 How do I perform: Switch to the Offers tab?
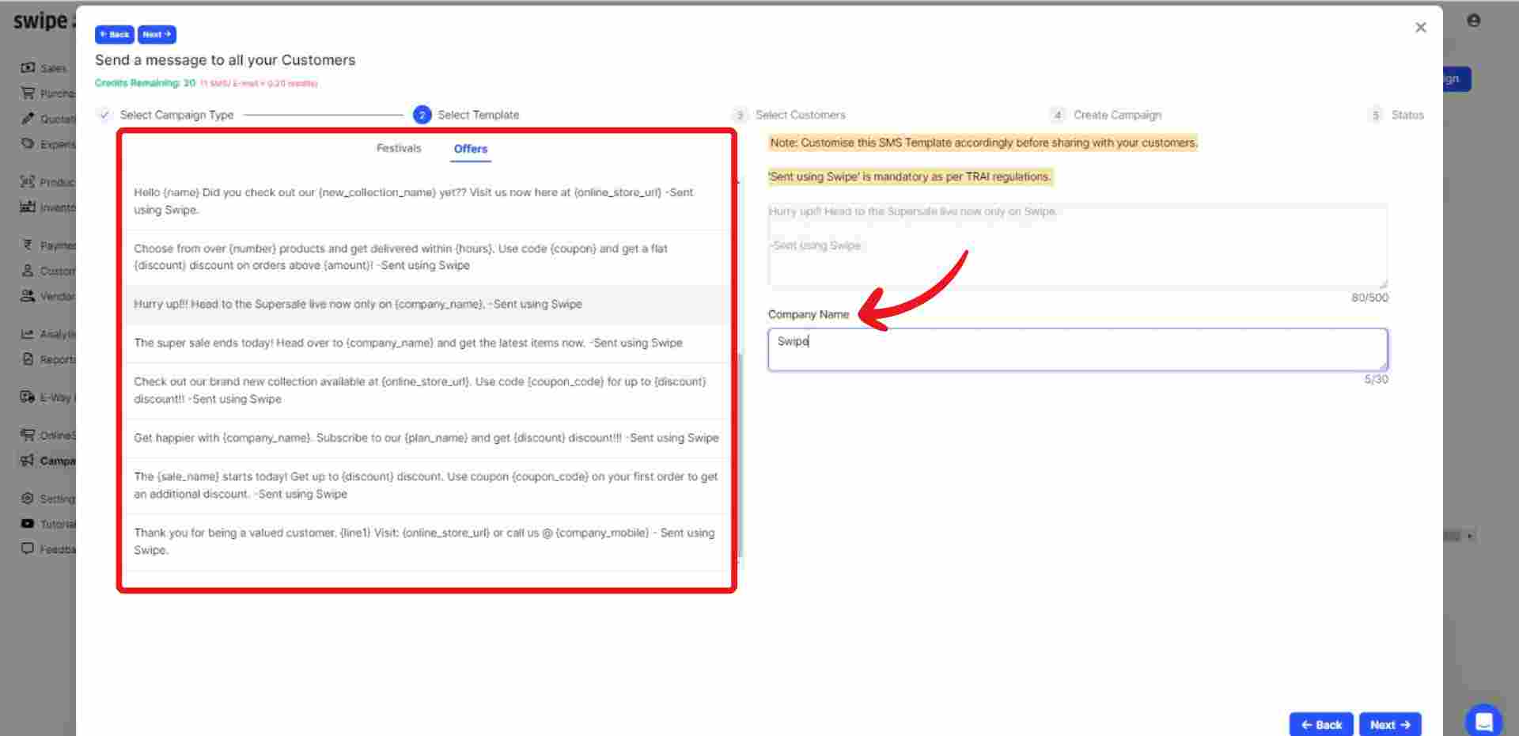coord(471,149)
